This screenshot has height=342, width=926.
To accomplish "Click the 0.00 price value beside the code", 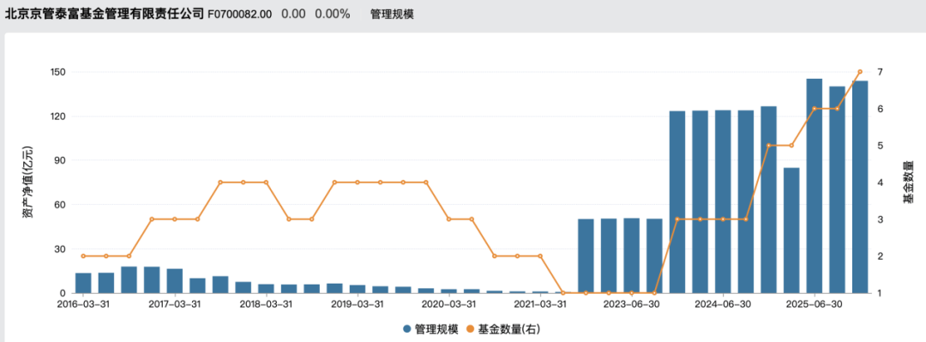I will [x=293, y=15].
